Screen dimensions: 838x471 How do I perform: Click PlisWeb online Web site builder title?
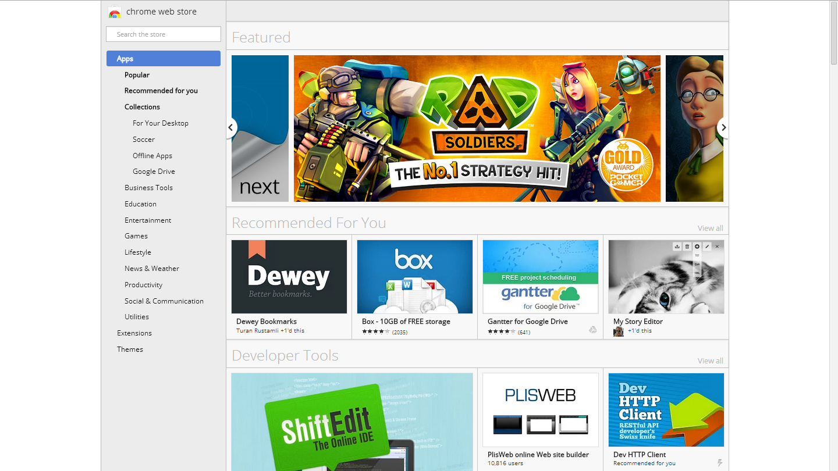click(x=538, y=455)
